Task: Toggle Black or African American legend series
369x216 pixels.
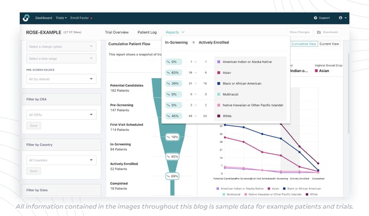Action: coord(302,189)
